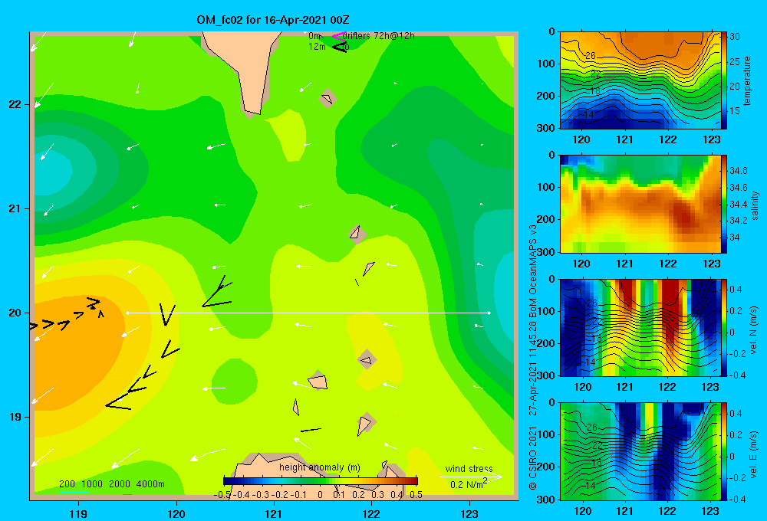The image size is (767, 521).
Task: Click the black 12m drifter arrow in legend
Action: [x=340, y=47]
